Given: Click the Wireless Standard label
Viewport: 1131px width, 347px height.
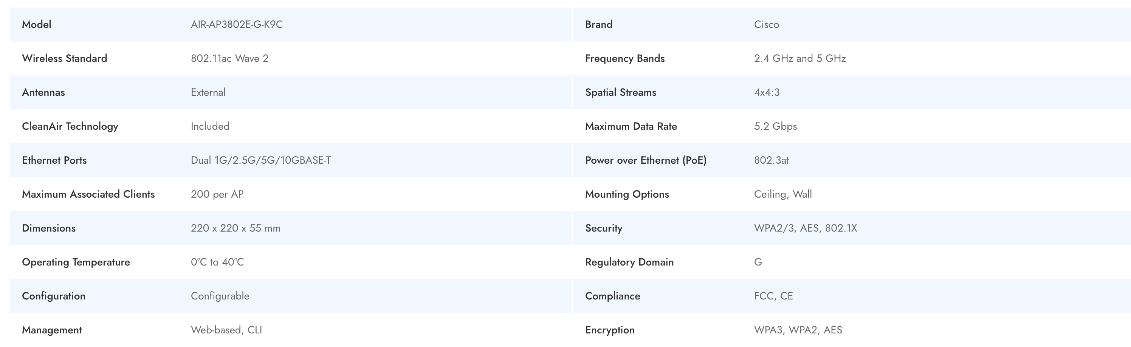Looking at the screenshot, I should [65, 58].
